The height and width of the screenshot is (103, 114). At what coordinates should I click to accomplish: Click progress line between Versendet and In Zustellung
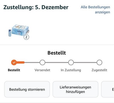coord(57,62)
